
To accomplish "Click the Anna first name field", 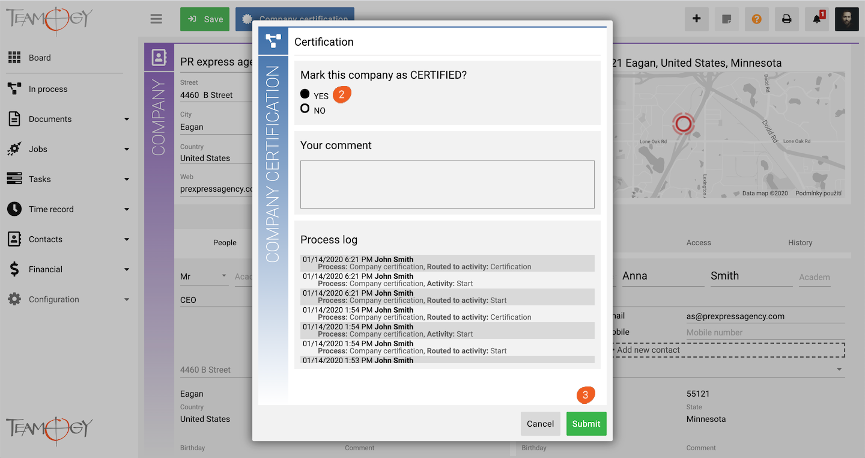I will coord(663,276).
